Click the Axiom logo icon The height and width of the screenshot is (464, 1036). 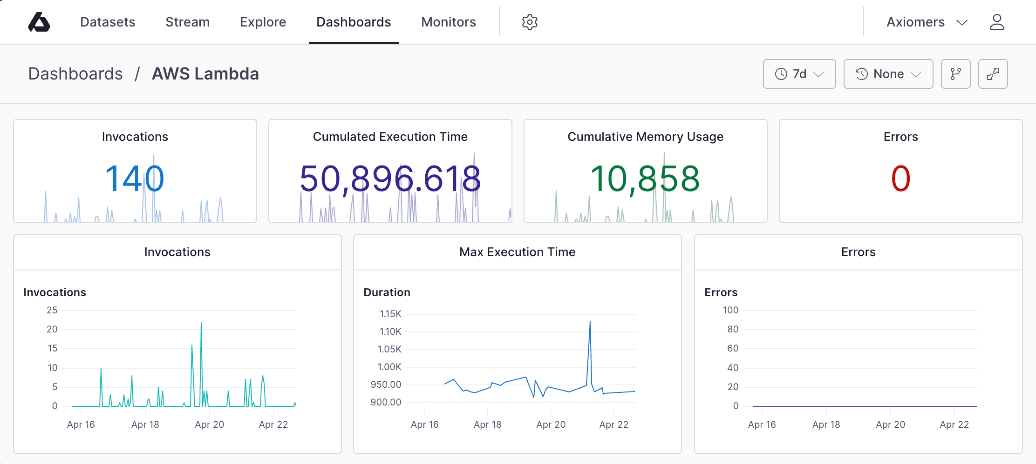(x=40, y=21)
